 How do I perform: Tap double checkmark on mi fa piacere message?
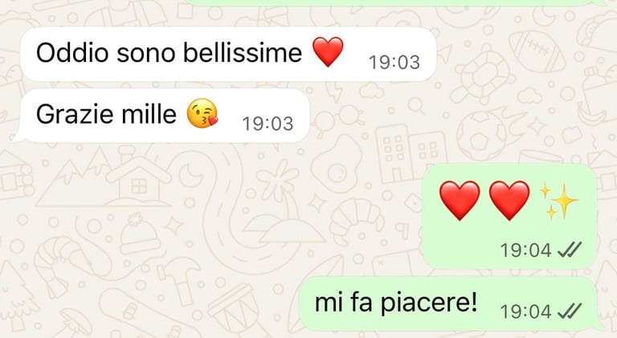(570, 312)
